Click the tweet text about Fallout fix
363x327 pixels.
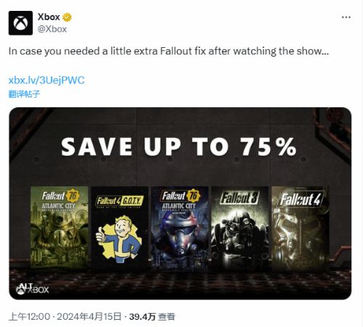pyautogui.click(x=168, y=51)
